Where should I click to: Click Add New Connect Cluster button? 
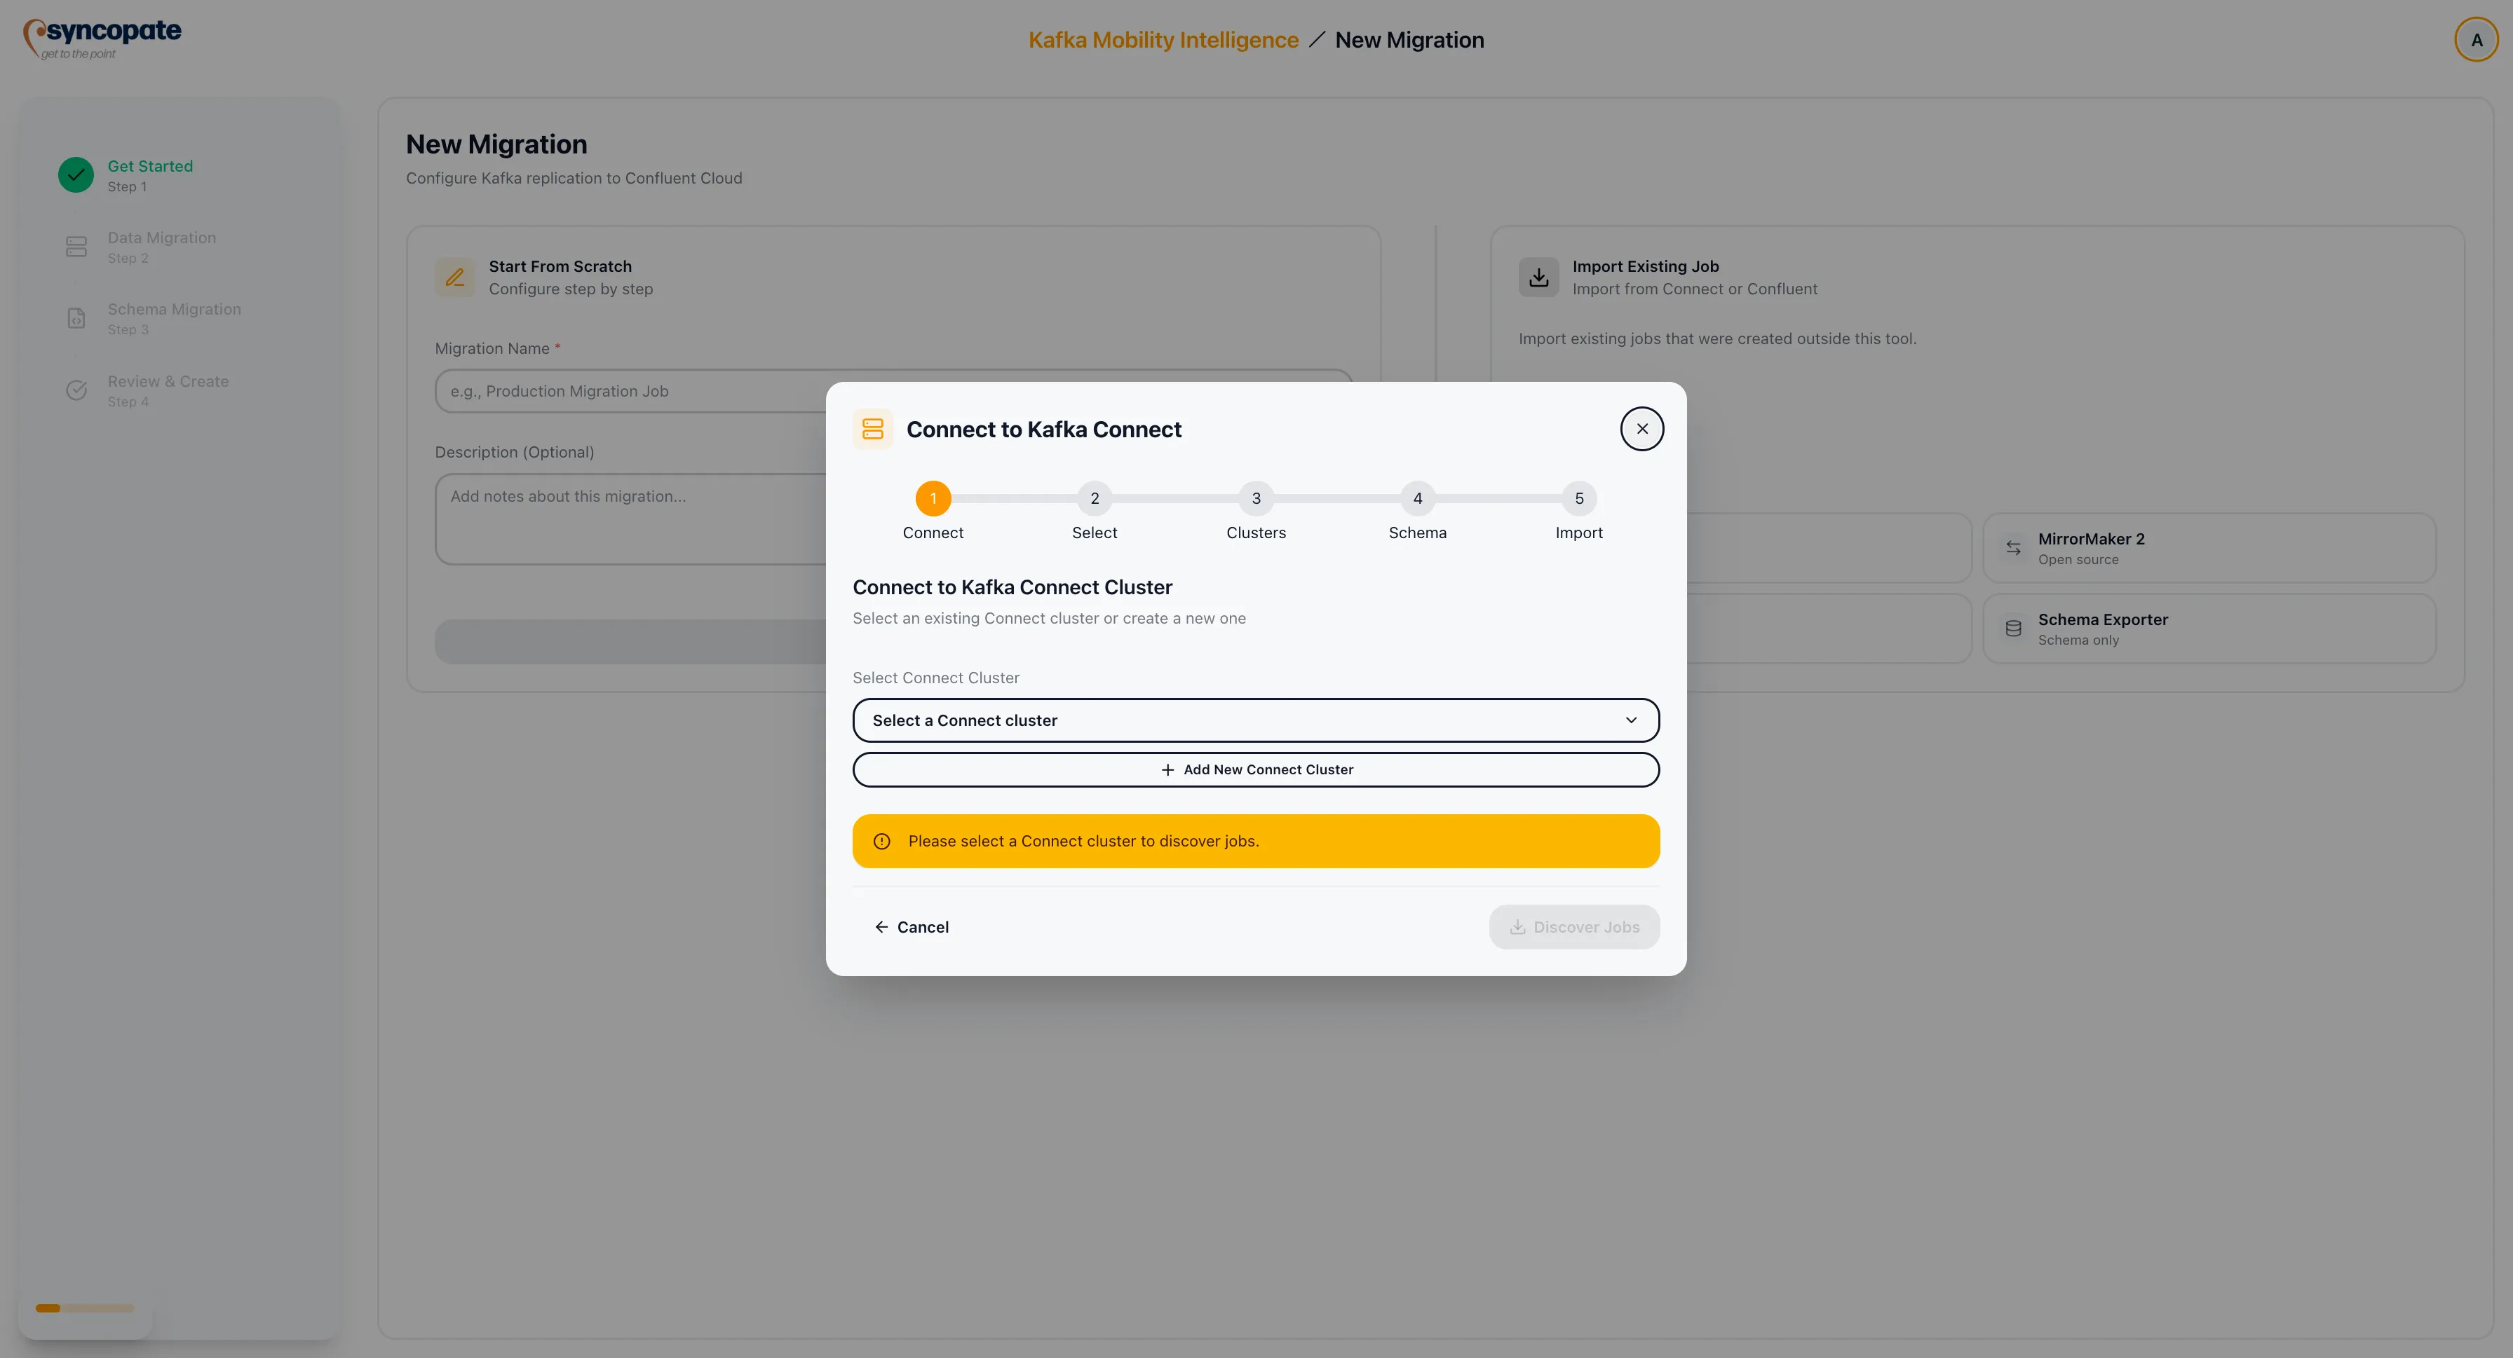(1254, 770)
